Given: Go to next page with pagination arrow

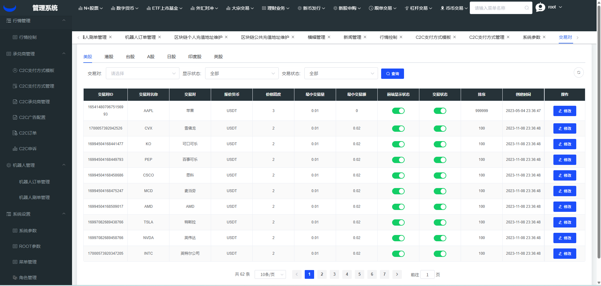Looking at the screenshot, I should [x=397, y=274].
